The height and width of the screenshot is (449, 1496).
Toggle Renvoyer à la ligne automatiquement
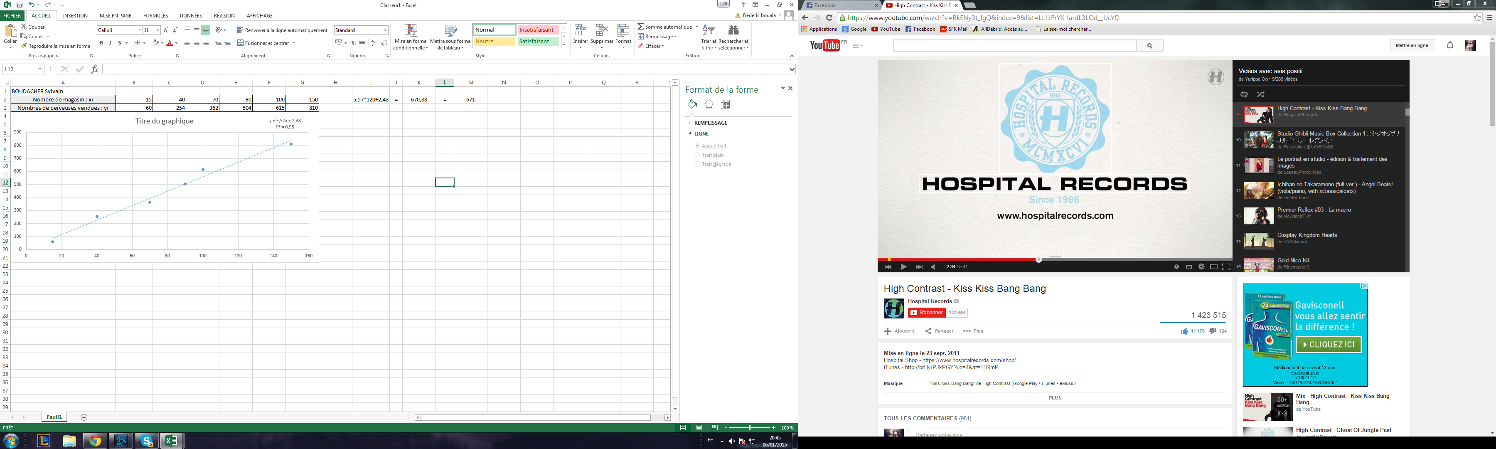(282, 30)
